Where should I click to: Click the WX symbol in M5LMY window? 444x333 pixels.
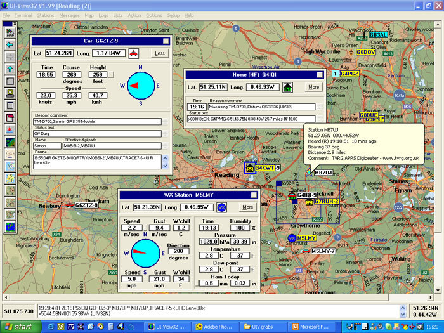pos(221,207)
